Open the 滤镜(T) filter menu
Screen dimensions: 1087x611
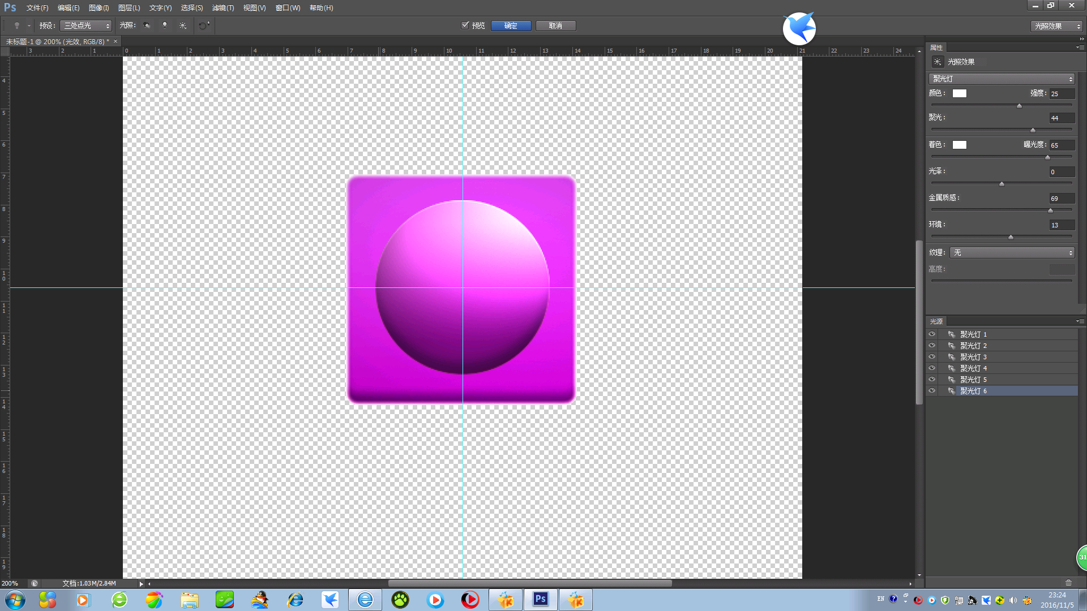point(222,8)
